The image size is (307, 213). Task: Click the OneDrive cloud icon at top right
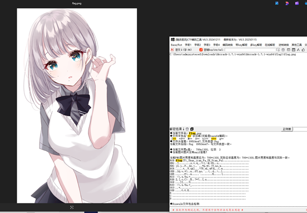306,3
